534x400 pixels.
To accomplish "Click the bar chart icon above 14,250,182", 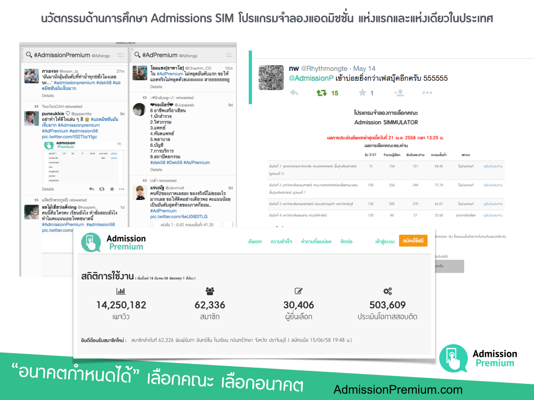I will 121,291.
